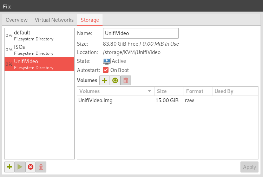
Task: Select the UnifiVideo storage pool
Action: (39, 64)
